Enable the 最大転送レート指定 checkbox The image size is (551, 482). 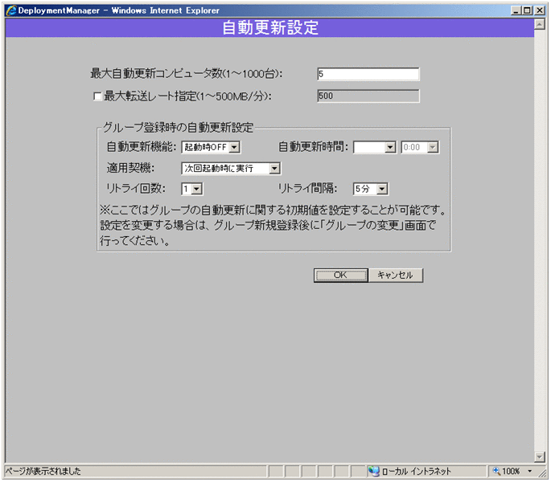(97, 96)
